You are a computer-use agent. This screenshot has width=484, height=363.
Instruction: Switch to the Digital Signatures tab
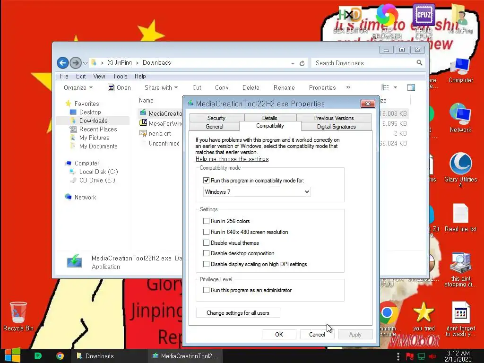click(x=336, y=127)
